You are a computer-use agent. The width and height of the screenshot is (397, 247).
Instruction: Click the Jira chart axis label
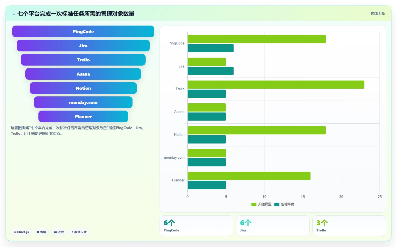coord(182,66)
